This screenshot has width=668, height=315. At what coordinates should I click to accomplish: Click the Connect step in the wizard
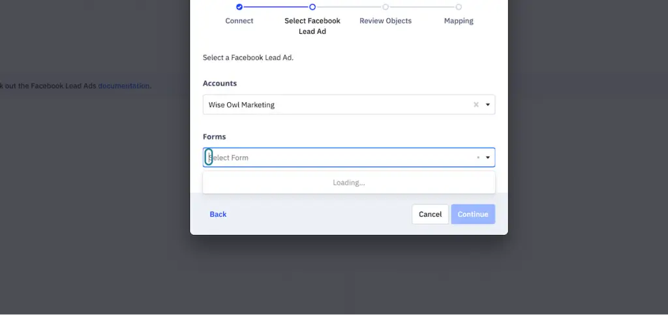click(239, 21)
